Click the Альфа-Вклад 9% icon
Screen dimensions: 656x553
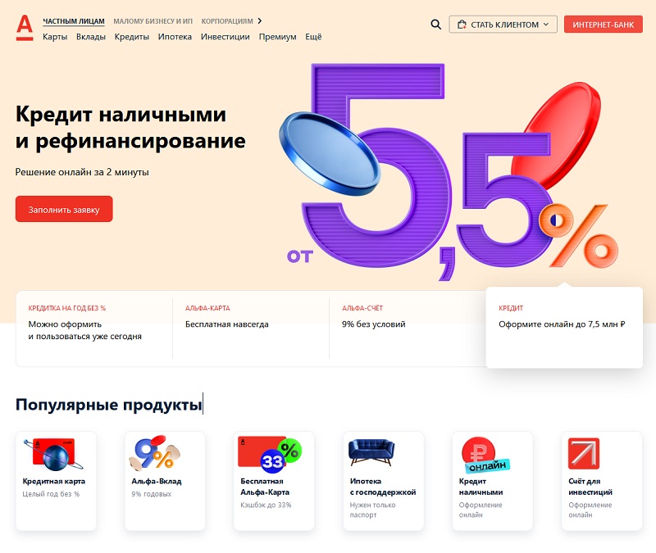pyautogui.click(x=154, y=454)
